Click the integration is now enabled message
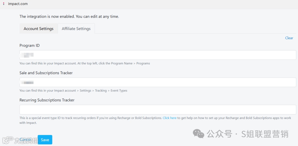Screen dimensions: 298x146 pos(69,17)
